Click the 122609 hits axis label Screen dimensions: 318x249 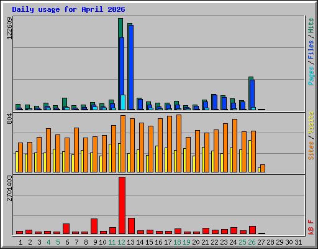(9, 28)
